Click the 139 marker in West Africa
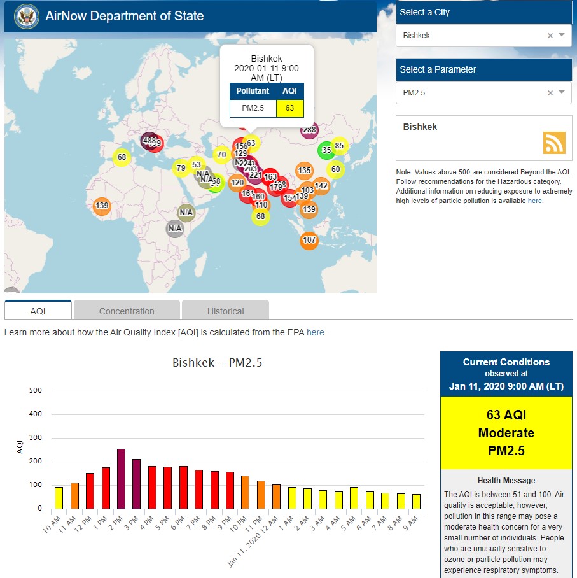 click(101, 206)
